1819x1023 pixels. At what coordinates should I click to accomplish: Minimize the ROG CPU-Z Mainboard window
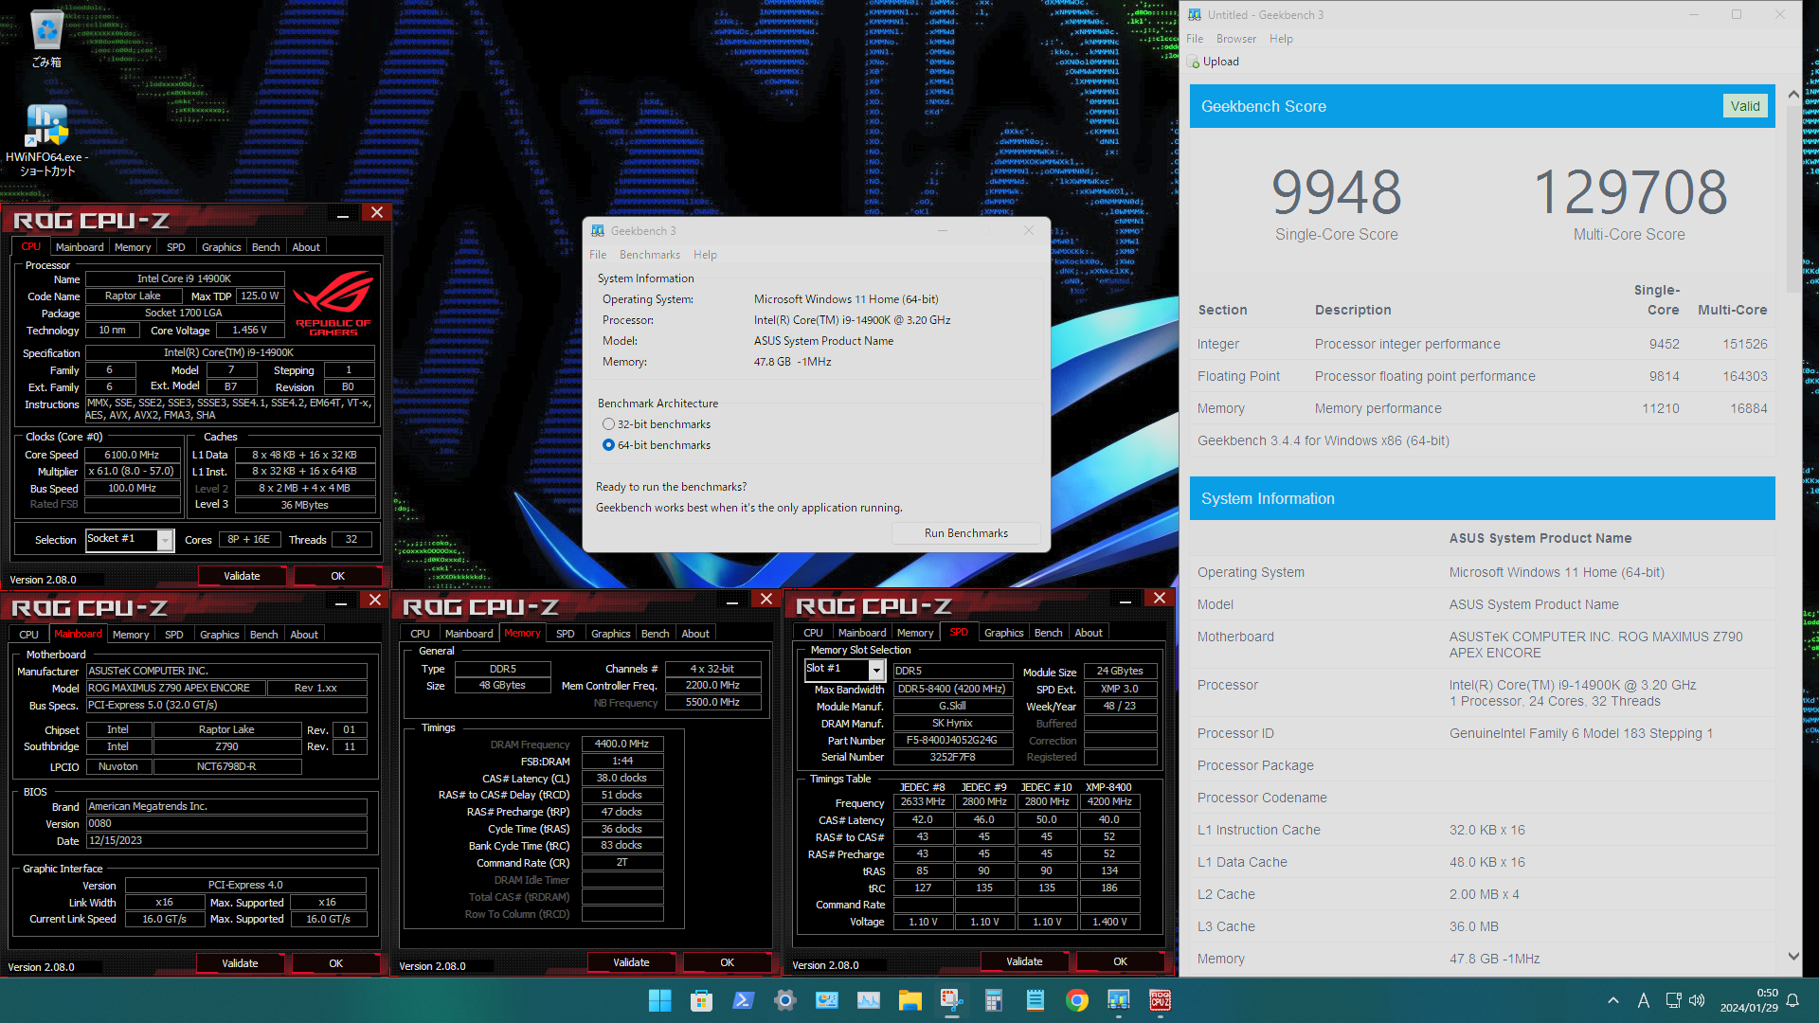point(341,601)
